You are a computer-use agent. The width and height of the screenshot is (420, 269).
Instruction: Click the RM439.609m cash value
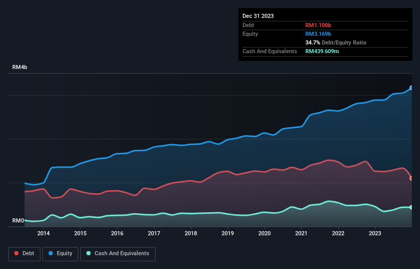(322, 51)
